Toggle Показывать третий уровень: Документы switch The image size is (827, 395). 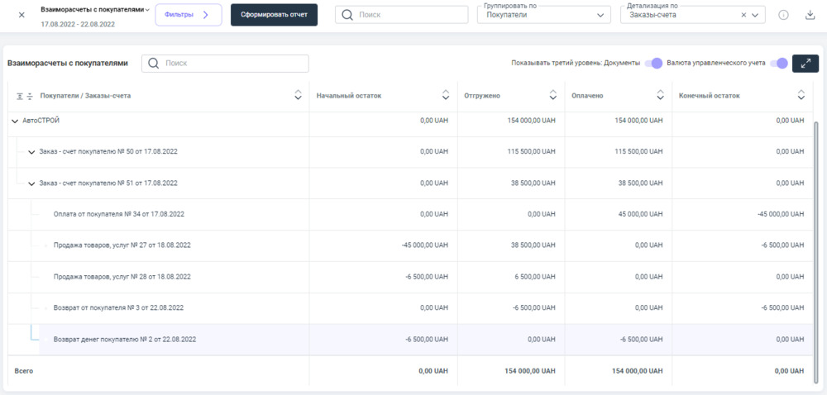coord(654,64)
